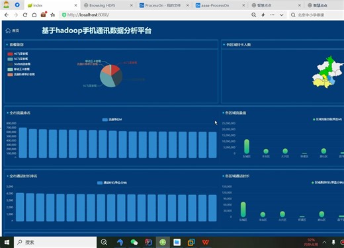The image size is (344, 248).
Task: Click the taskbar 搜索 search box
Action: coord(55,242)
